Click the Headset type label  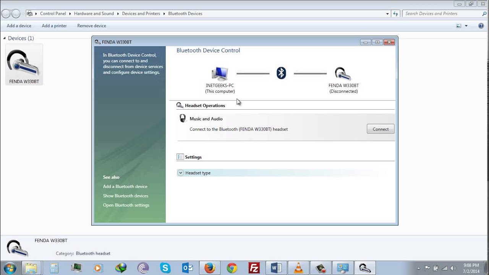pos(198,173)
